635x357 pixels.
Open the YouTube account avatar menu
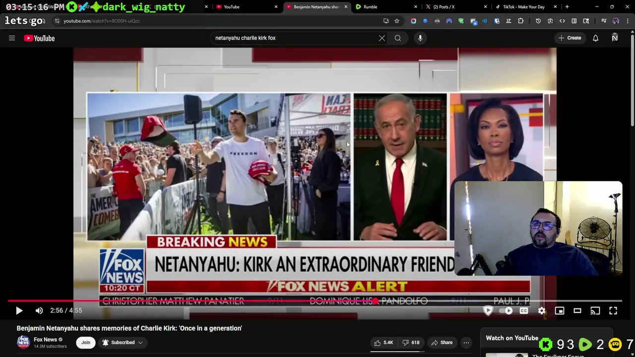pyautogui.click(x=615, y=38)
